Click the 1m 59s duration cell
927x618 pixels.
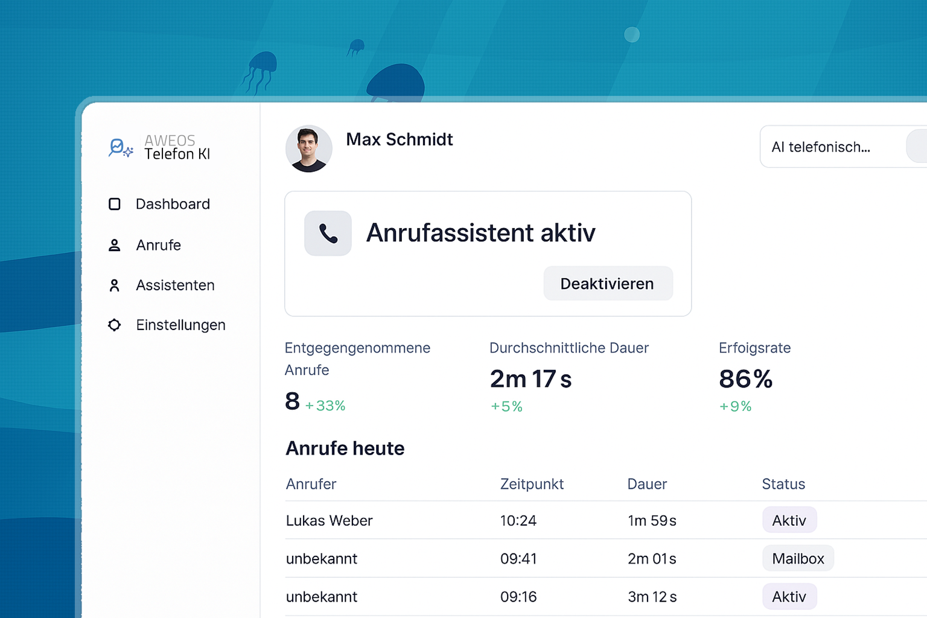pyautogui.click(x=652, y=521)
